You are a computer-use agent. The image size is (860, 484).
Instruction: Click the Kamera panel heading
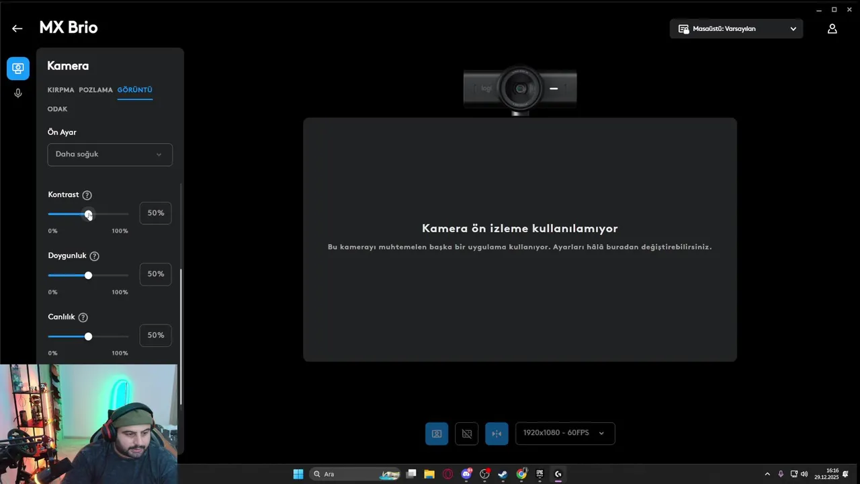click(x=68, y=66)
